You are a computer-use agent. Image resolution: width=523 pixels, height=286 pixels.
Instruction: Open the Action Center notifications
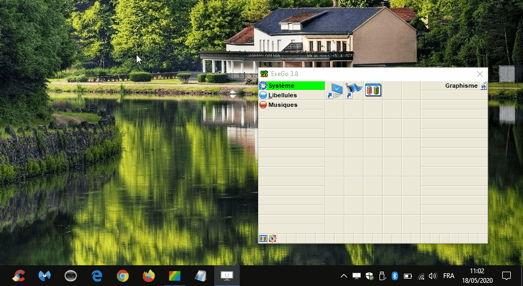[507, 276]
